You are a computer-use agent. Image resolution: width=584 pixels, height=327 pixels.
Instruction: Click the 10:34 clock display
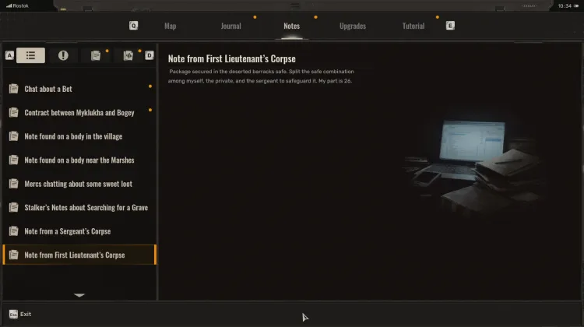(565, 5)
